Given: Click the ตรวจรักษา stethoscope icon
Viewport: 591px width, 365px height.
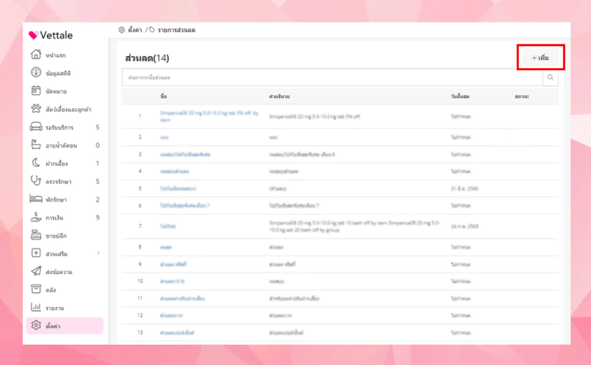Looking at the screenshot, I should (36, 181).
